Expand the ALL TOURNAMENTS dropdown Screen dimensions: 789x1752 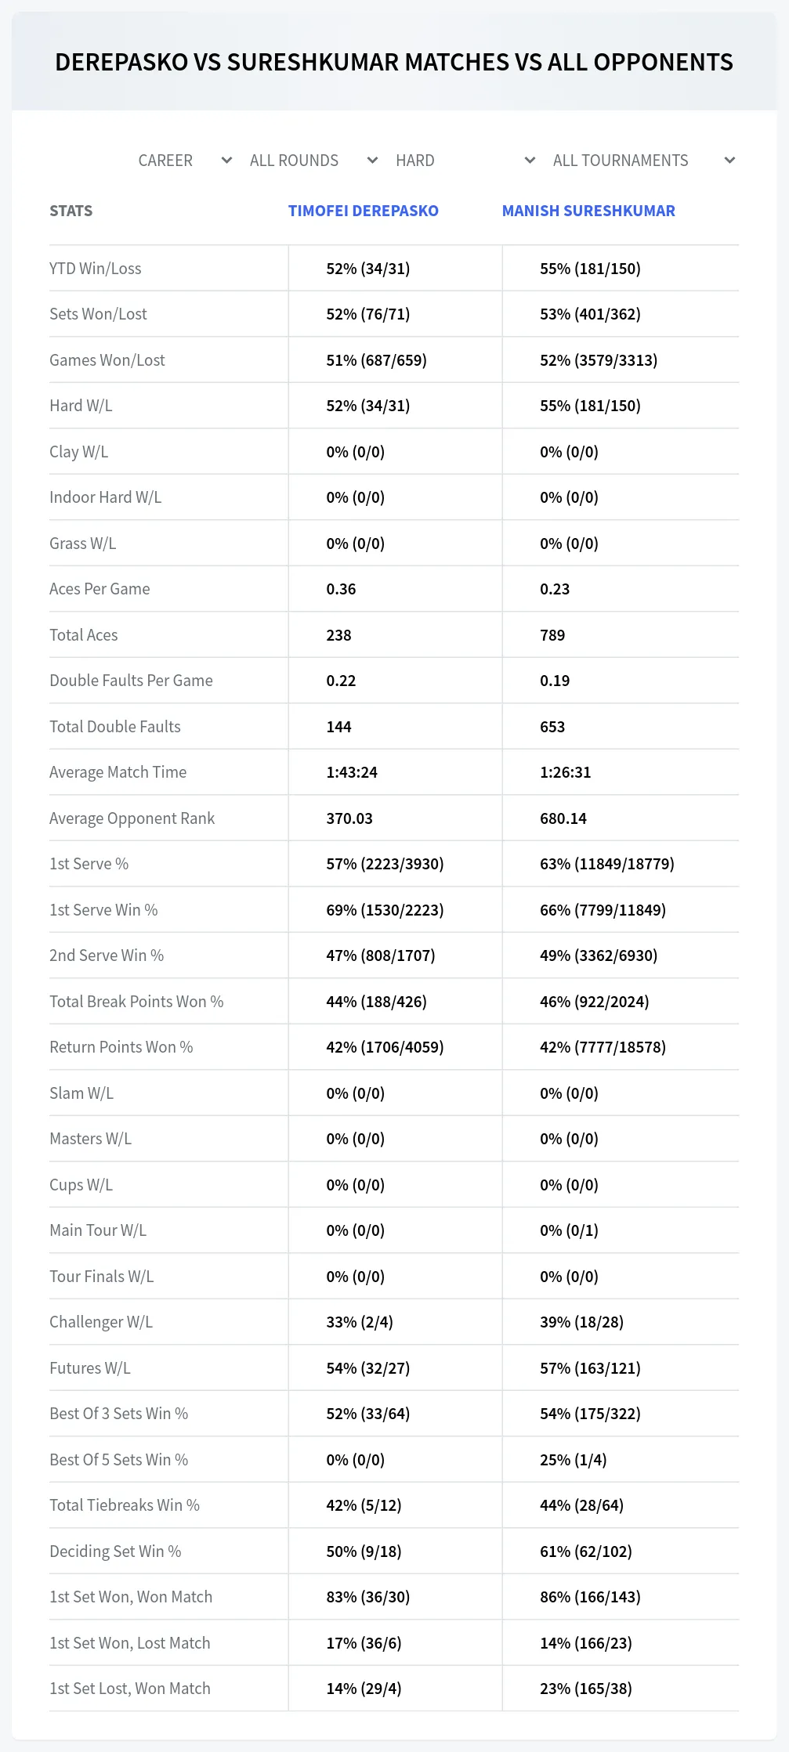pos(644,161)
